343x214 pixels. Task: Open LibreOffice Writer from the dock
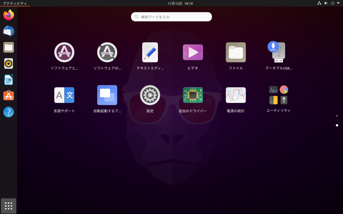[9, 80]
